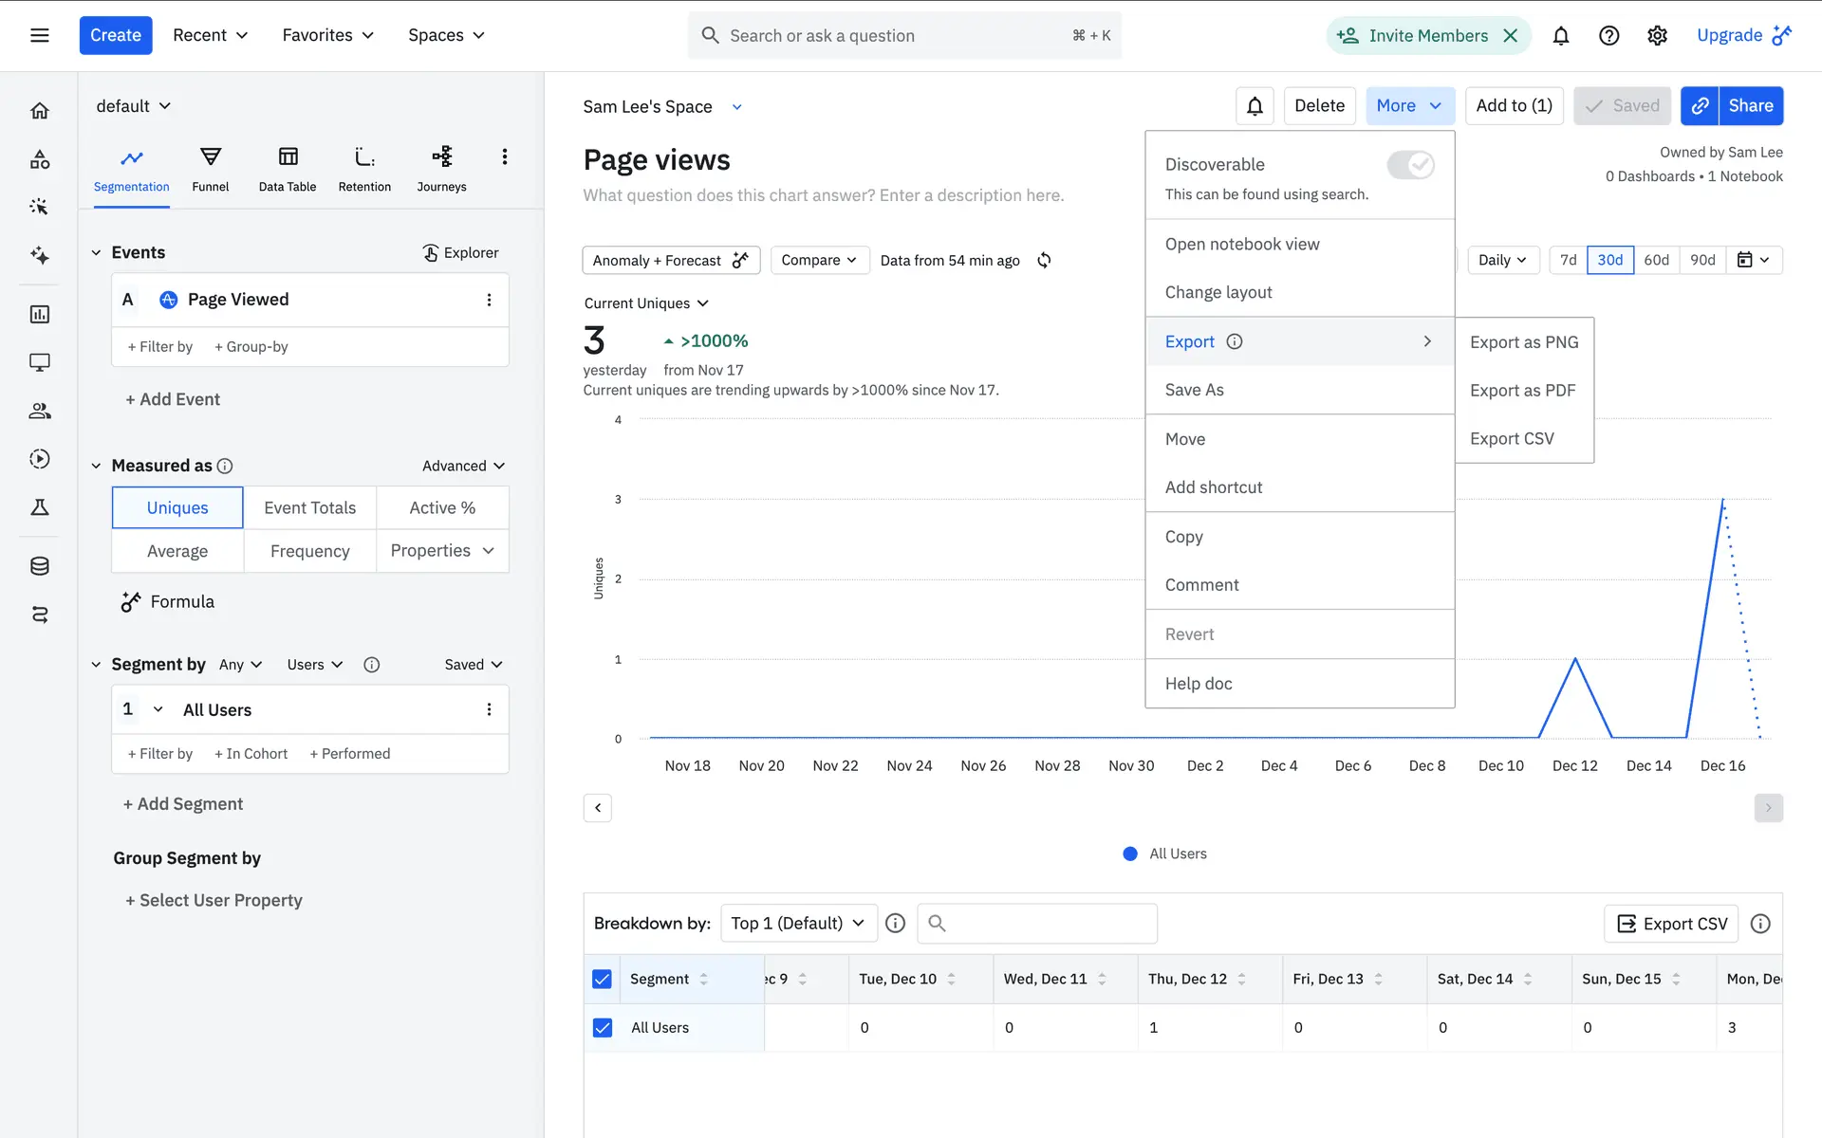
Task: Choose Export as PNG
Action: coord(1524,341)
